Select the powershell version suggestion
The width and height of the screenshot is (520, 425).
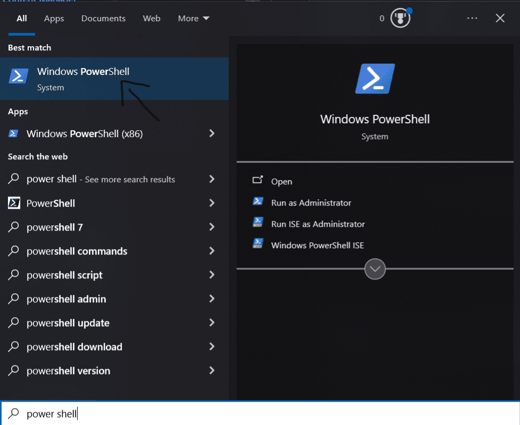pos(68,371)
